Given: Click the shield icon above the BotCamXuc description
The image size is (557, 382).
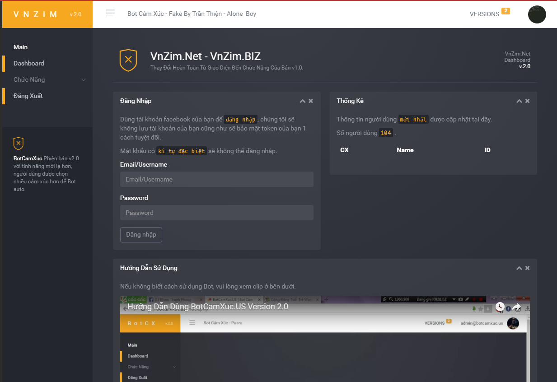Looking at the screenshot, I should (x=19, y=144).
